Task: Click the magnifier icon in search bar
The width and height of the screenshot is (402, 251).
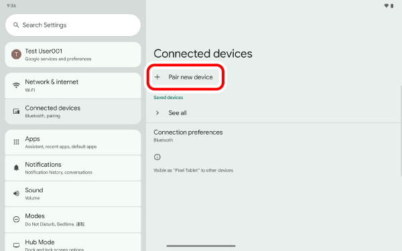Action: (x=16, y=25)
